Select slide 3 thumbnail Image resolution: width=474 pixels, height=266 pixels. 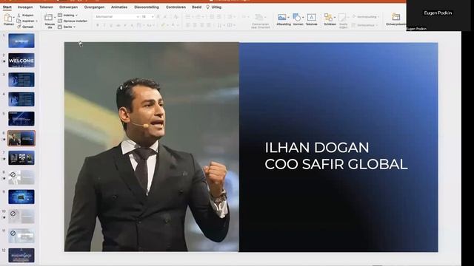(21, 80)
